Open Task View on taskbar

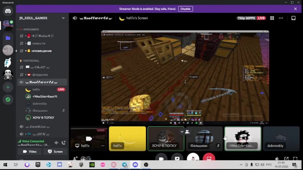16,165
